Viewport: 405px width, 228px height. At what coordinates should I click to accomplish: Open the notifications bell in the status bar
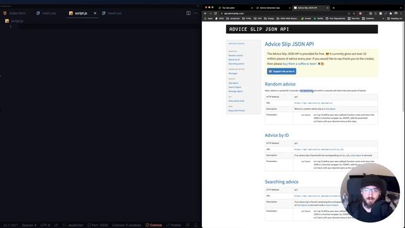coord(196,225)
